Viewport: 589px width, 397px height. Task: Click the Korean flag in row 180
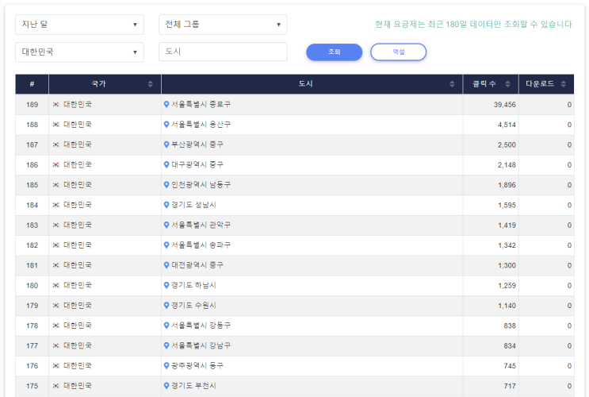tap(56, 285)
